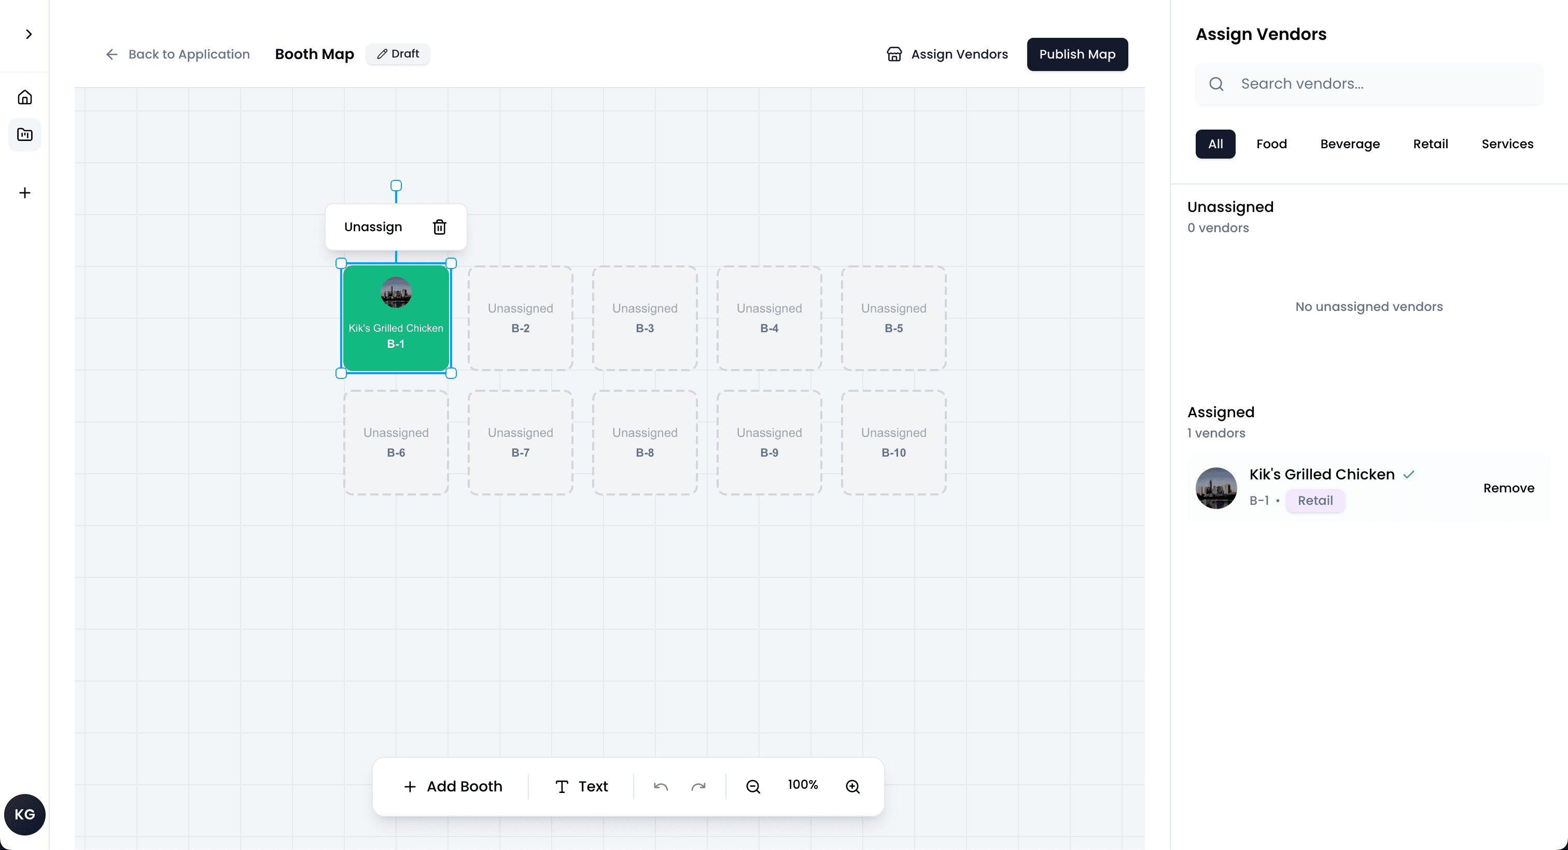Image resolution: width=1568 pixels, height=850 pixels.
Task: Redo the last action
Action: point(699,786)
